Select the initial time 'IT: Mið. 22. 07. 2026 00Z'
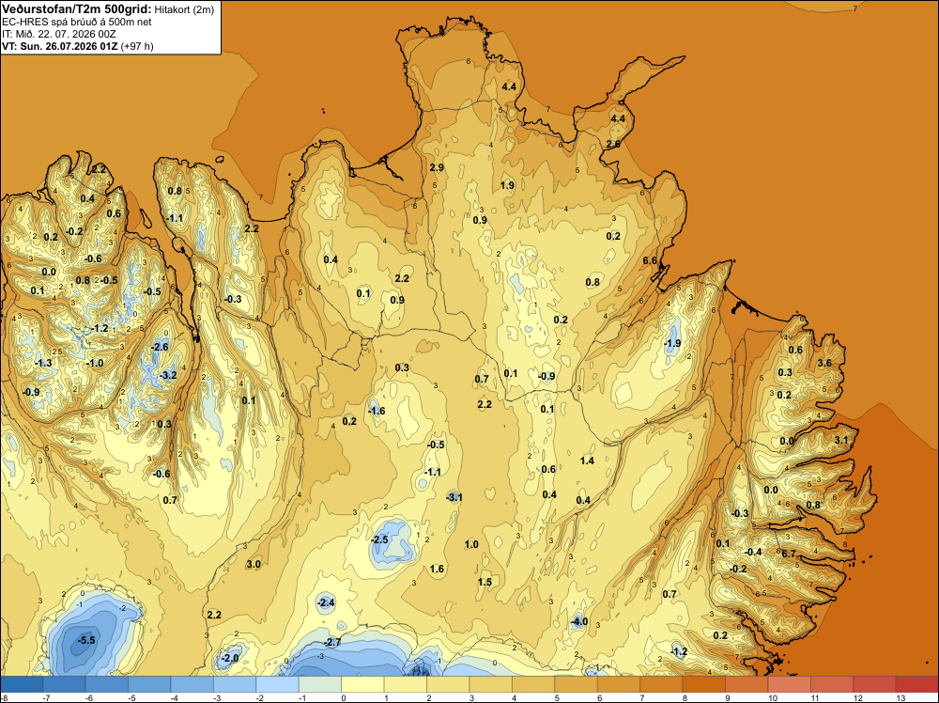The width and height of the screenshot is (939, 703). (58, 34)
